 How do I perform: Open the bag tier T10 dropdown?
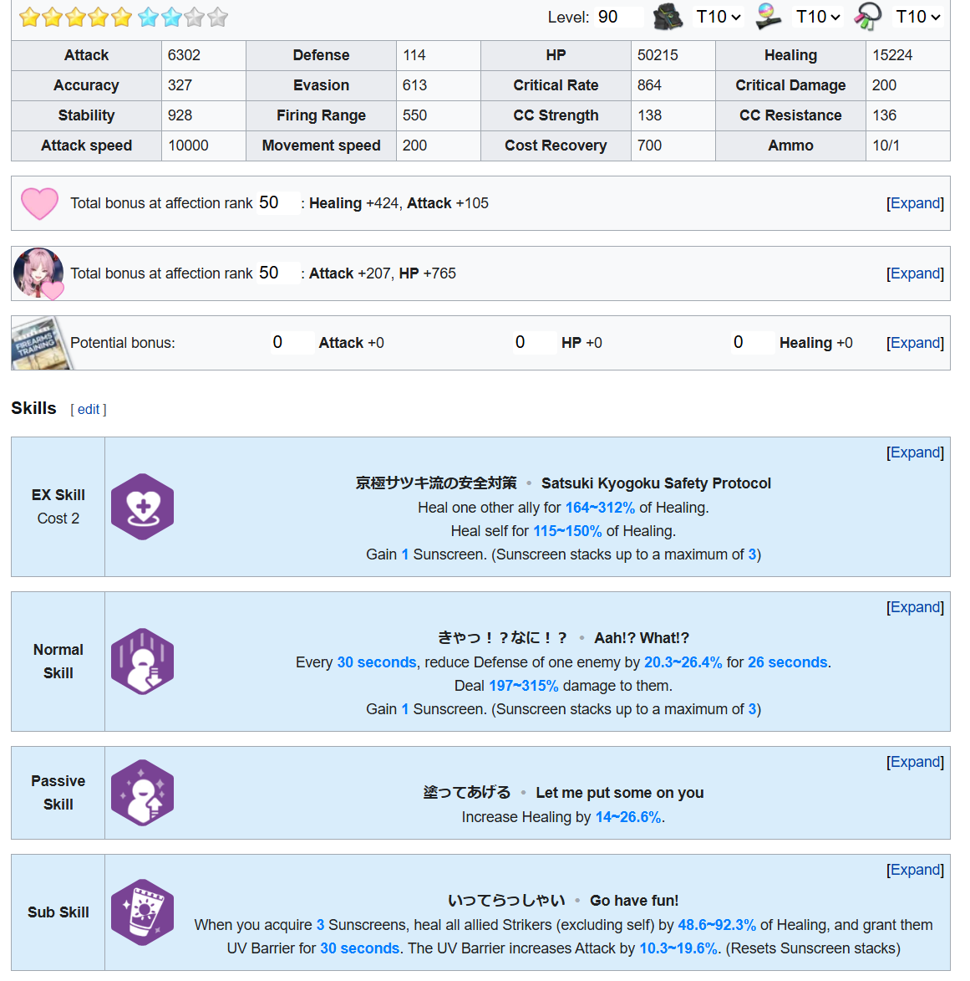[719, 17]
